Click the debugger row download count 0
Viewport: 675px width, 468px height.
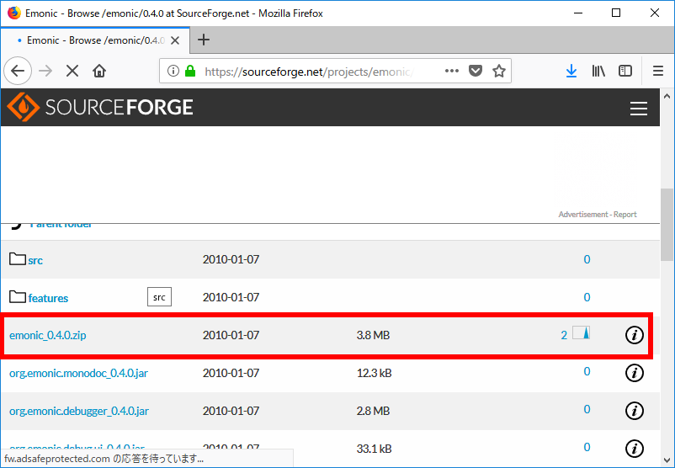(x=587, y=409)
